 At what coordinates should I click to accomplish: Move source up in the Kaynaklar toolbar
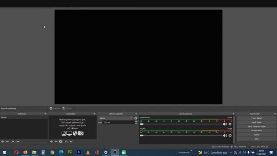pos(66,142)
